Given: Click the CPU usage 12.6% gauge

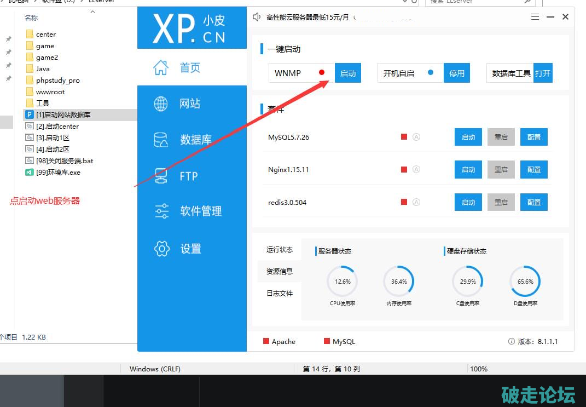Looking at the screenshot, I should click(342, 282).
